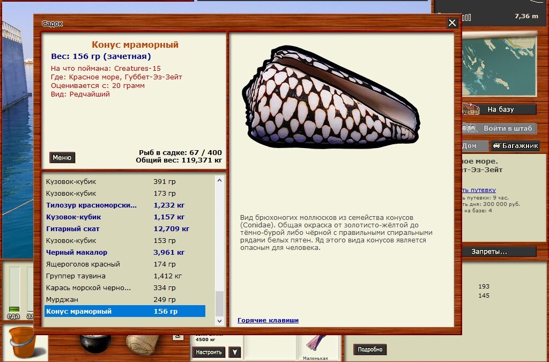This screenshot has width=549, height=362.
Task: Close the Садок window
Action: (x=452, y=23)
